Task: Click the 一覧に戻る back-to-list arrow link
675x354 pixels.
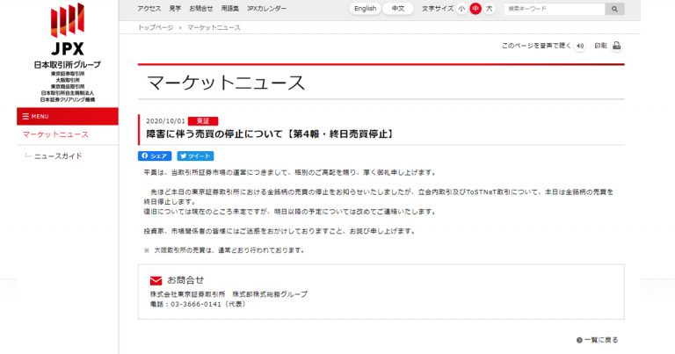Action: [598, 339]
